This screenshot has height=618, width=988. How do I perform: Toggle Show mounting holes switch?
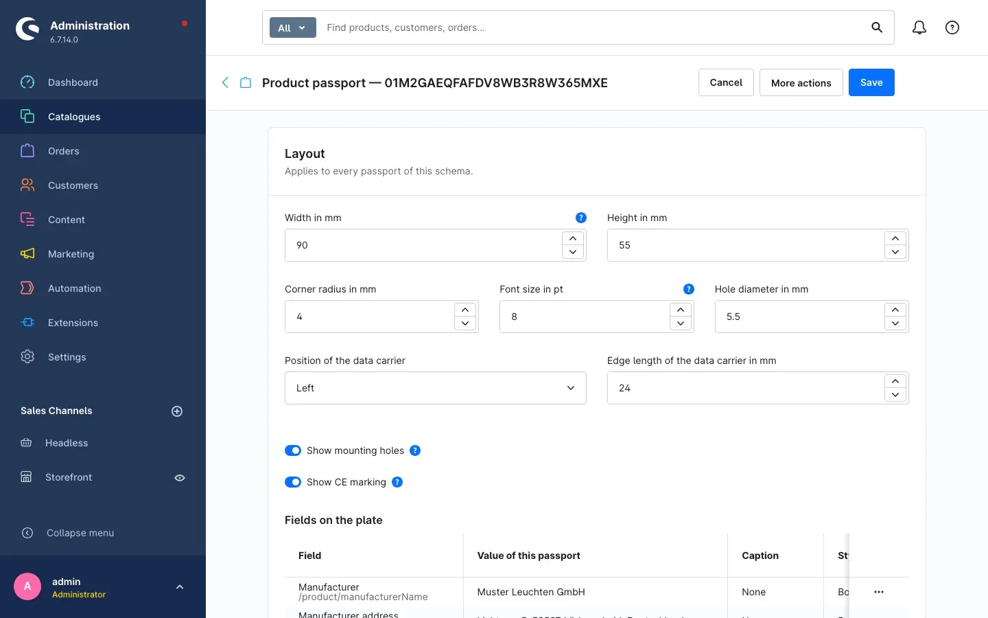[293, 450]
